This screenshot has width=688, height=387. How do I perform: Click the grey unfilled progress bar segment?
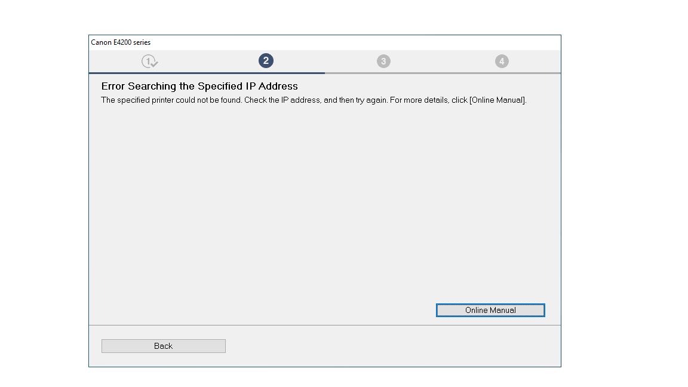pyautogui.click(x=443, y=73)
